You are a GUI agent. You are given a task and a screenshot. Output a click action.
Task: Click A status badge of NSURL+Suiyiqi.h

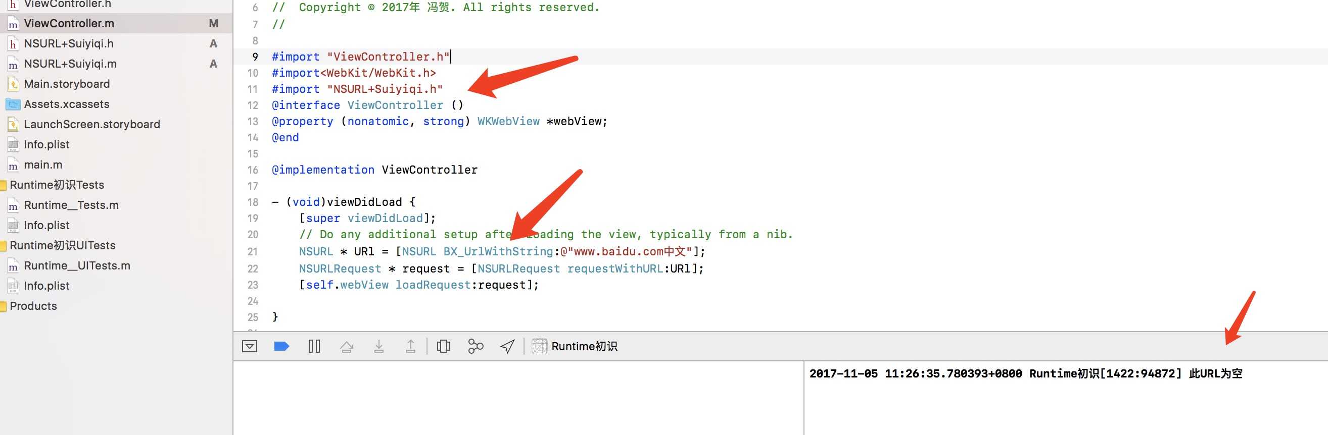pyautogui.click(x=213, y=44)
